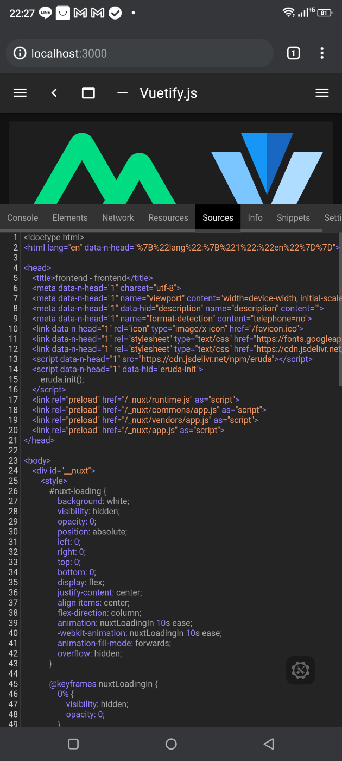
Task: Click the 'animation-fill-mode: forwards;' line
Action: click(x=115, y=643)
